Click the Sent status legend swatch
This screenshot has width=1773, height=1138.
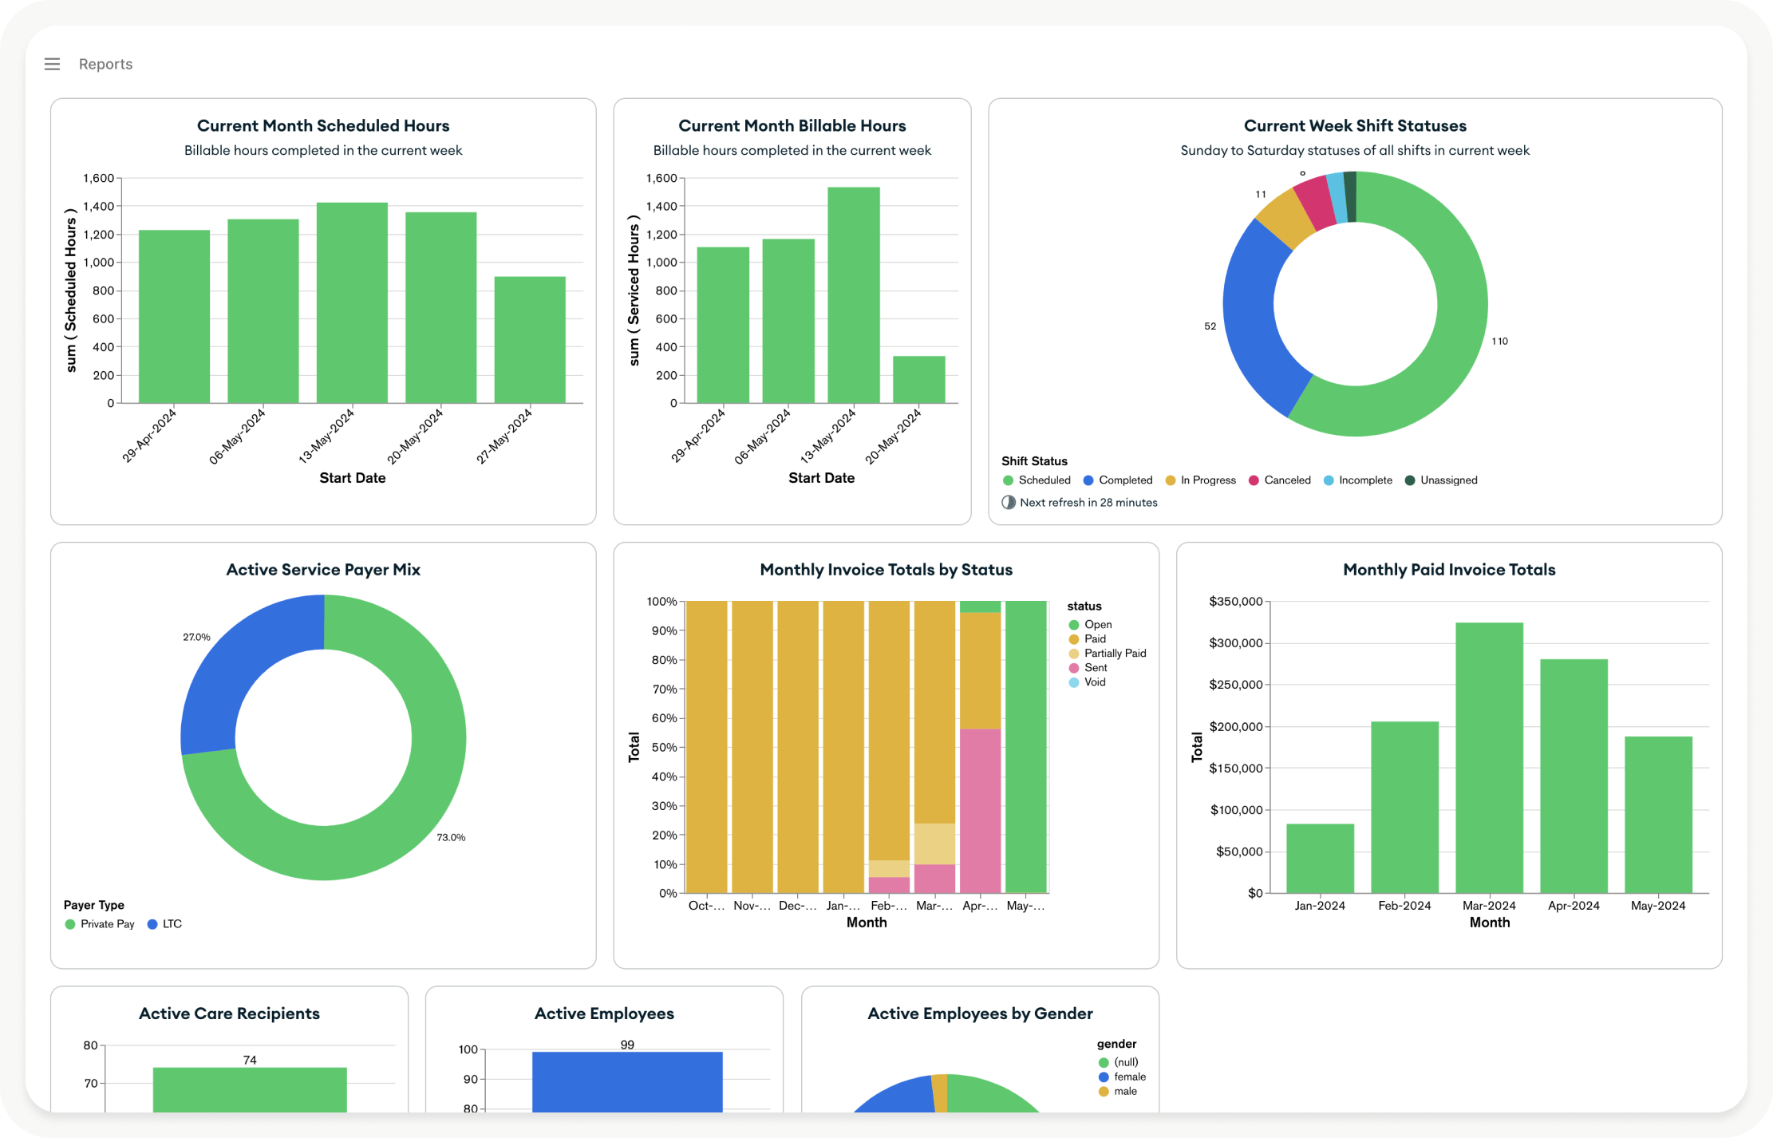click(1074, 668)
